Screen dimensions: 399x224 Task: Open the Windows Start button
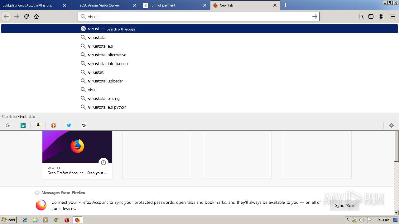tap(8, 220)
